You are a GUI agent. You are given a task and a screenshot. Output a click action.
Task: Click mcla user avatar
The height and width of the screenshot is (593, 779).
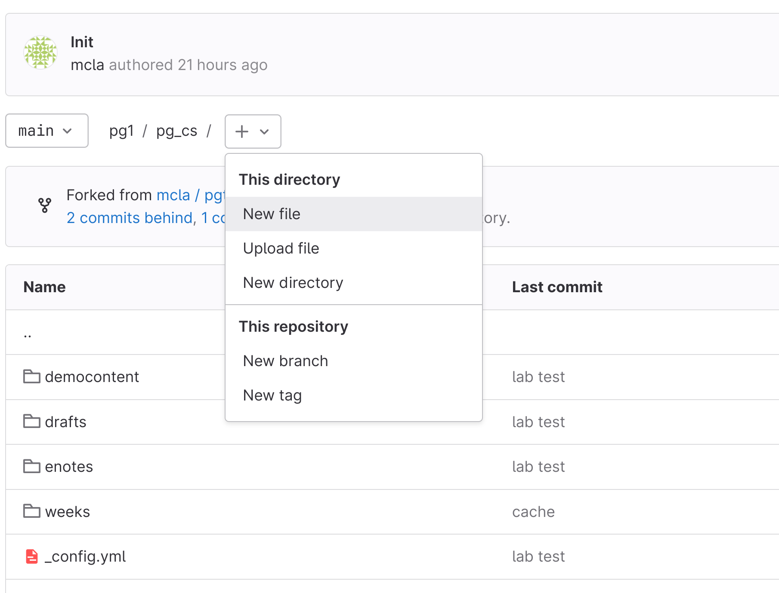pyautogui.click(x=40, y=52)
